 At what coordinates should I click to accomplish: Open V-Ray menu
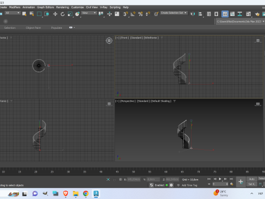(104, 7)
